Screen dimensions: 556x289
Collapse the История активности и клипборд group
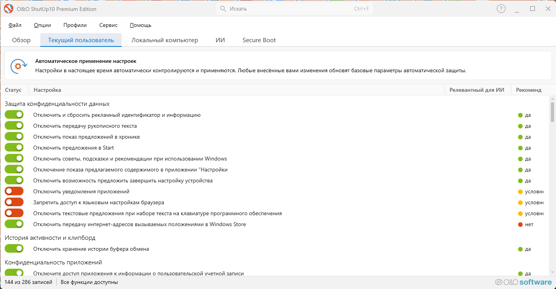click(50, 238)
